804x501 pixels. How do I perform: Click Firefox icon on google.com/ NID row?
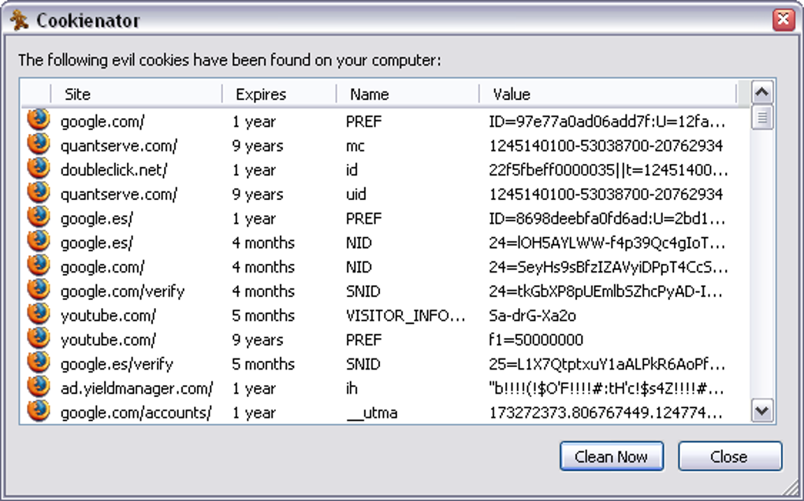click(39, 266)
